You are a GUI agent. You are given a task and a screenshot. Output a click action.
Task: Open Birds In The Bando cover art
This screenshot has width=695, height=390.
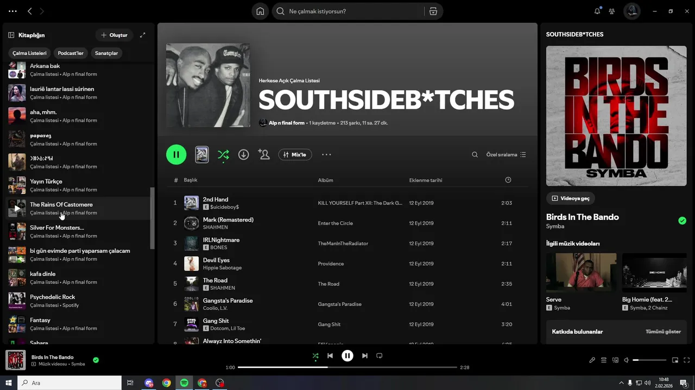616,116
